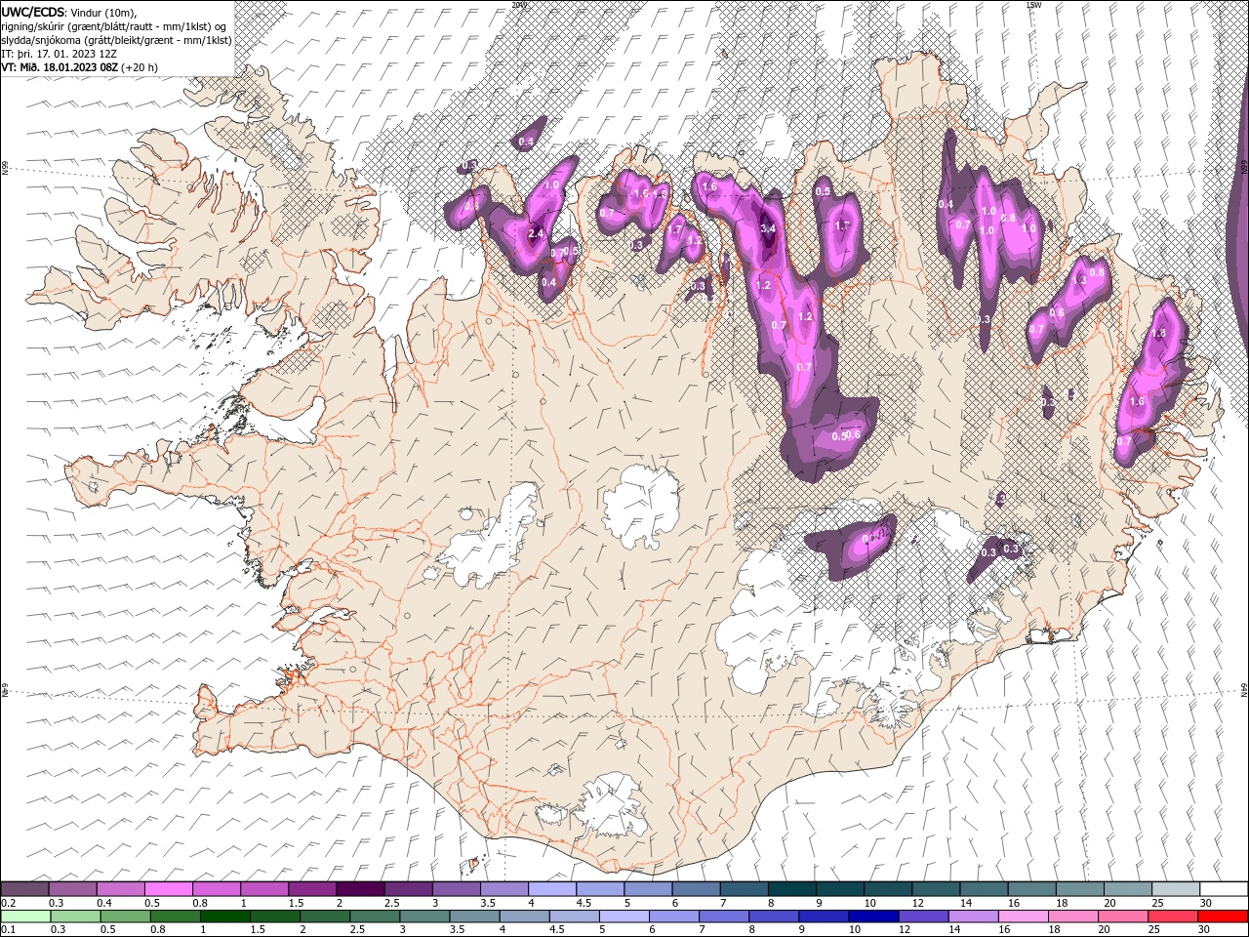Click the snow-scale swatch labeled 5
1249x937 pixels.
647,889
